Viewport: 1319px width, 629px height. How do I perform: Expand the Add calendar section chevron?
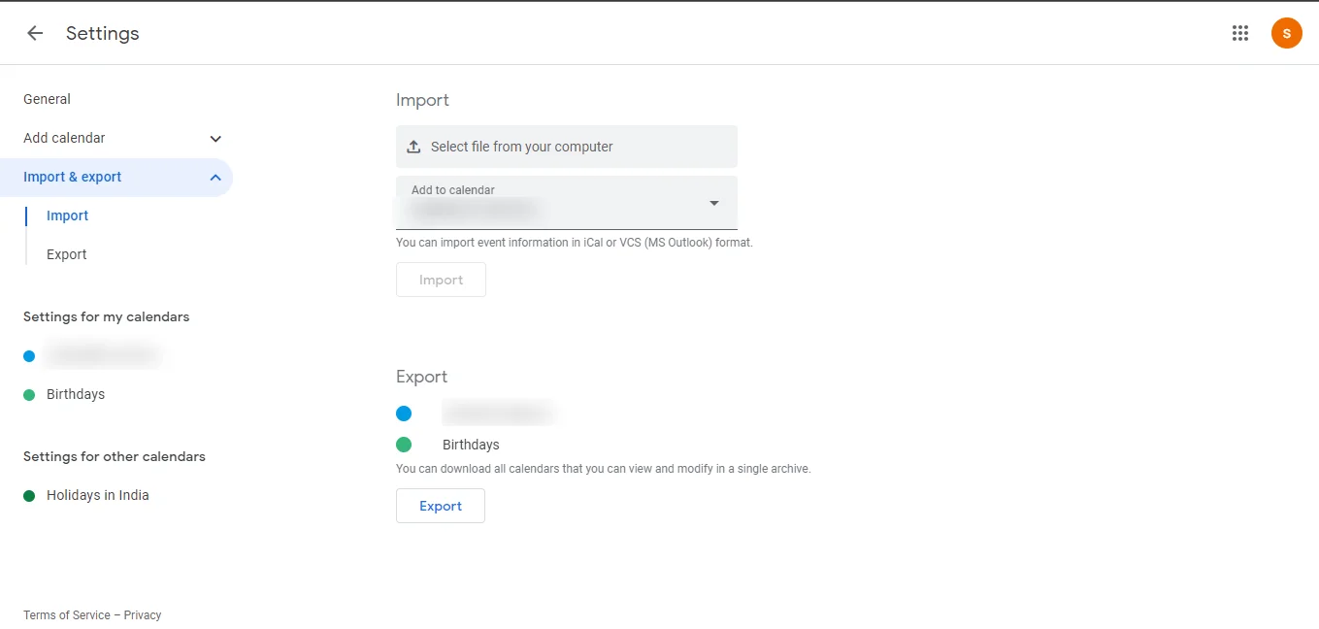click(215, 139)
